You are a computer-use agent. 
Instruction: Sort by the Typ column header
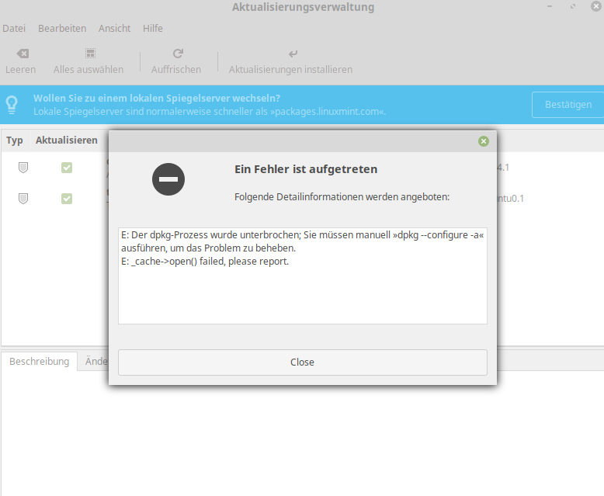click(x=15, y=140)
